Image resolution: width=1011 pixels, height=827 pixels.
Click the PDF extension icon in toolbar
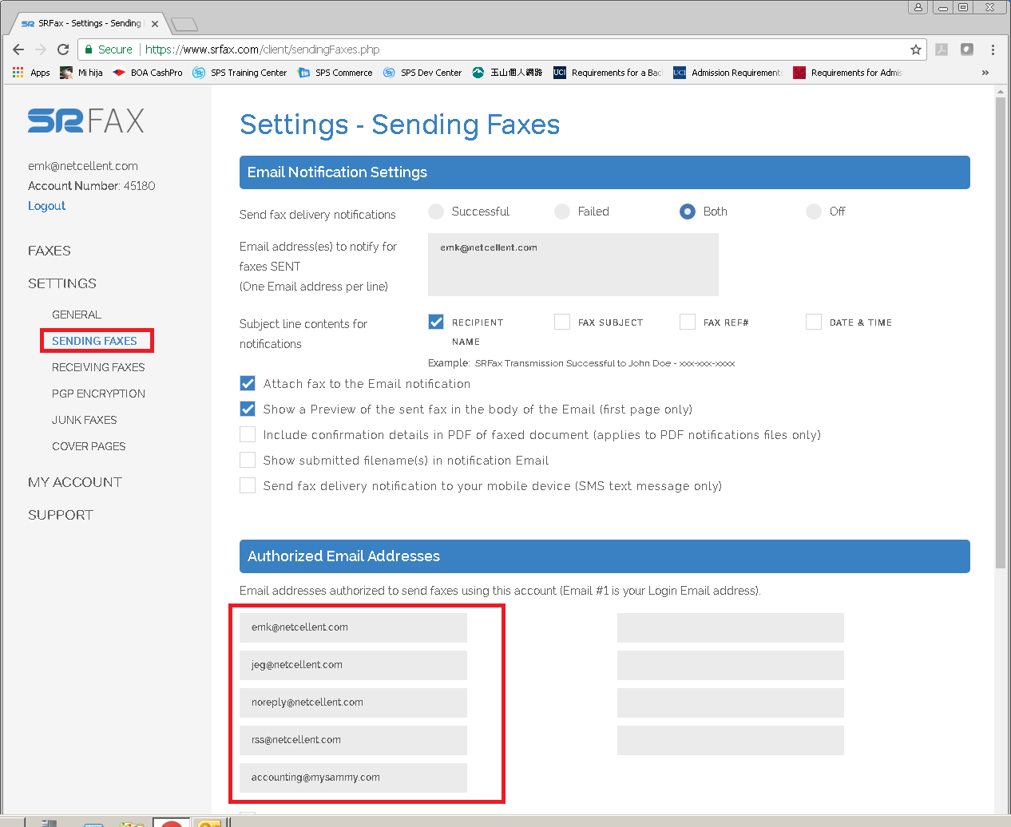(x=942, y=49)
